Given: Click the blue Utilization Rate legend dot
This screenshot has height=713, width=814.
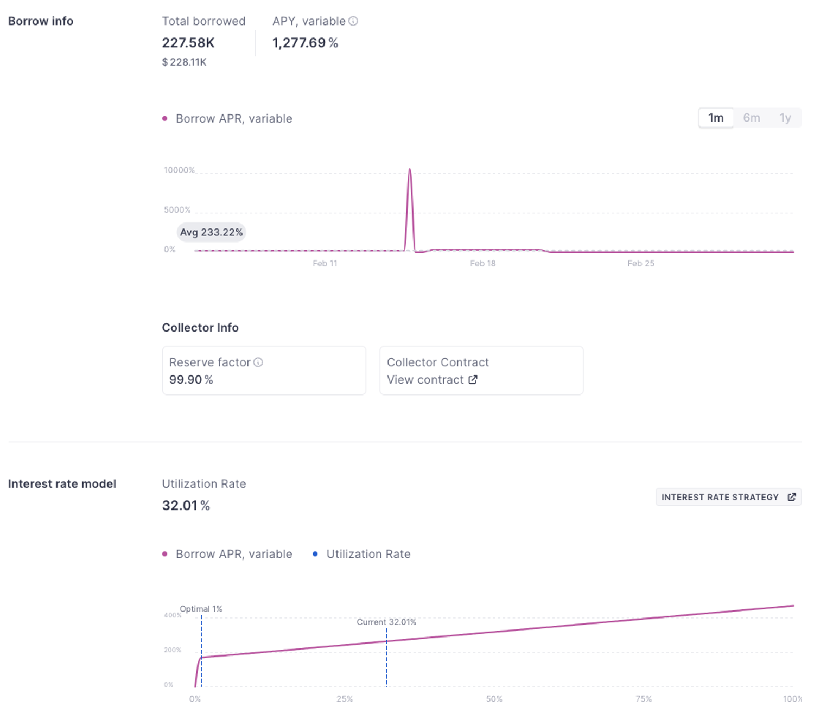Looking at the screenshot, I should pyautogui.click(x=315, y=554).
